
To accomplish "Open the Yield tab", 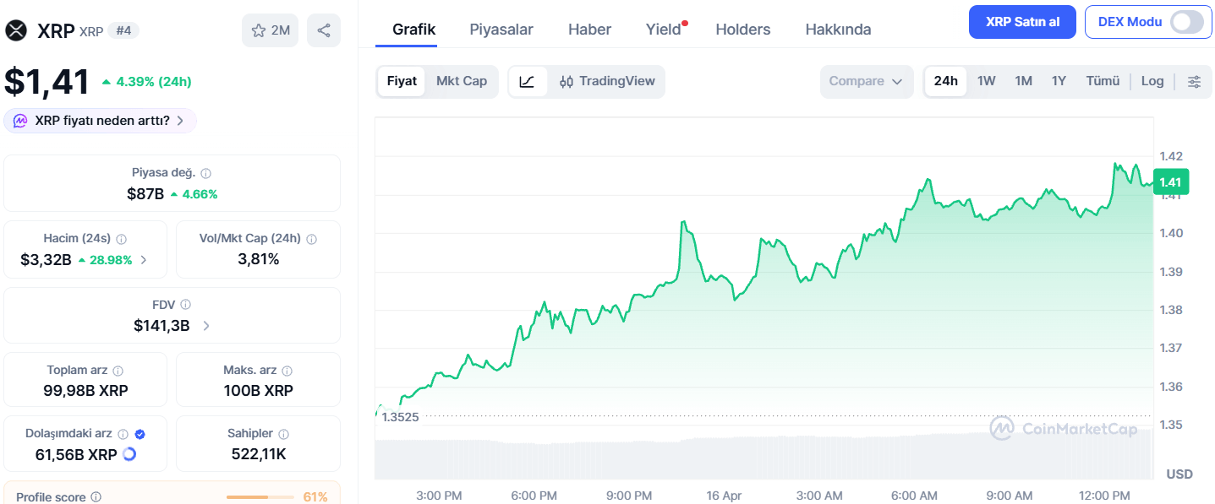I will pyautogui.click(x=664, y=30).
